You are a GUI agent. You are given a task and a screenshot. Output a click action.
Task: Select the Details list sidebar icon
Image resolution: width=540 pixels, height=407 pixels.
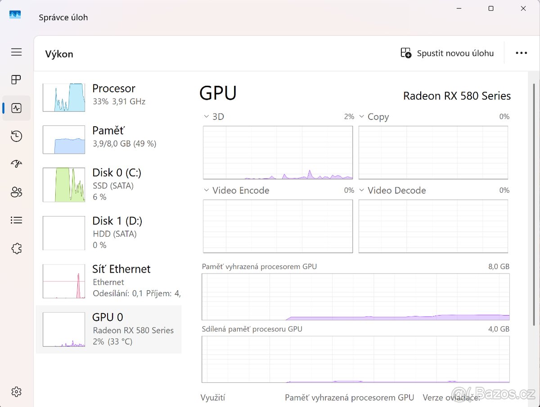click(16, 220)
